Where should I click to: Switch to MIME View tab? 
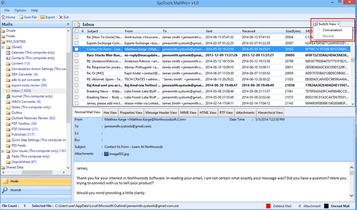[x=188, y=113]
